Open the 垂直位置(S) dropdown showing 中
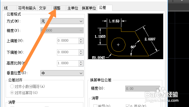 click(62, 73)
